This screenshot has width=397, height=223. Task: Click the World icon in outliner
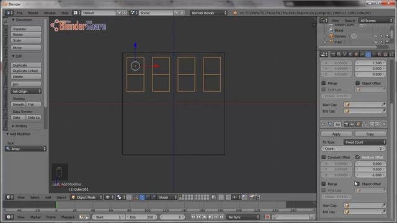[331, 30]
